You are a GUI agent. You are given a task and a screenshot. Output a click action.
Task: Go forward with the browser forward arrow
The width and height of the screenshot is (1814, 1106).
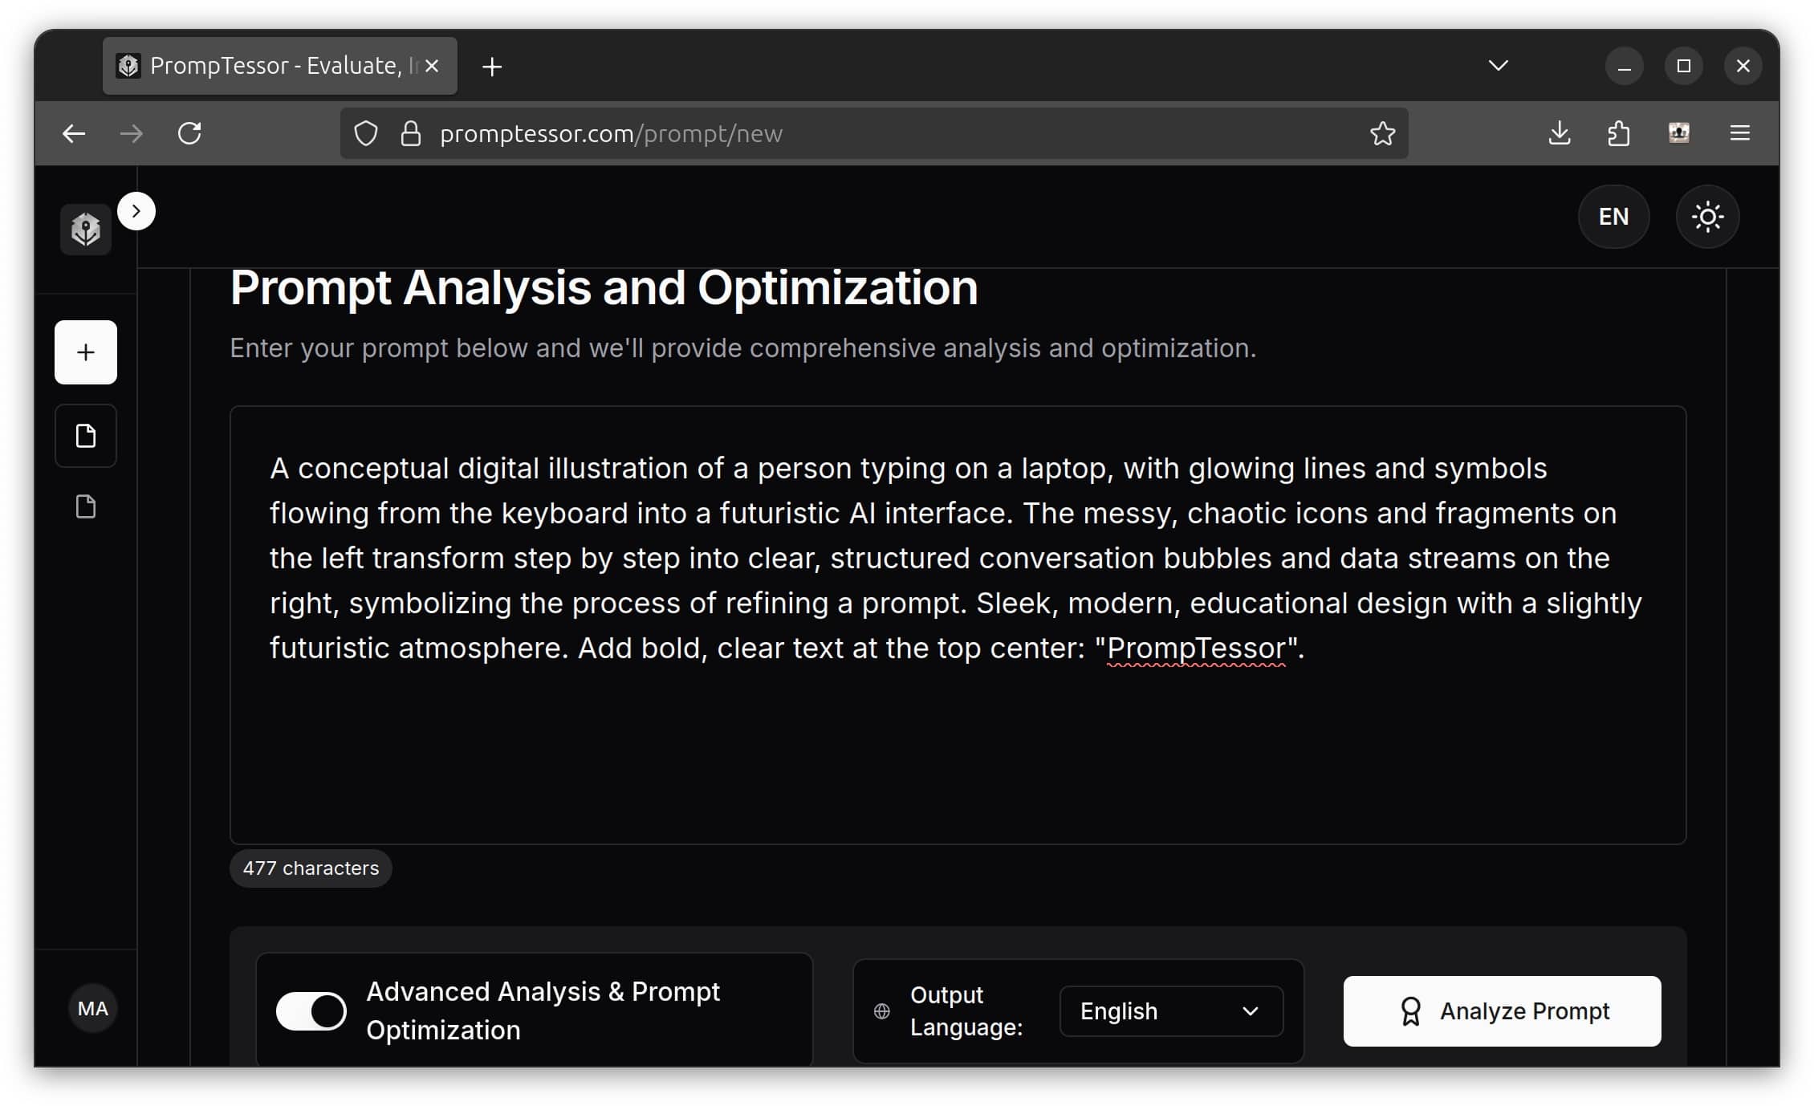(x=132, y=133)
